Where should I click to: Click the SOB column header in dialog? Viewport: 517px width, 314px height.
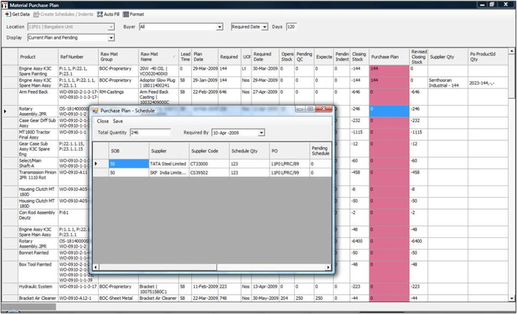click(129, 151)
